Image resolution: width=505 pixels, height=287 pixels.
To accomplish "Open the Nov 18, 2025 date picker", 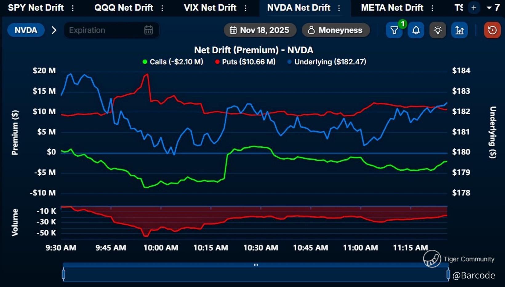I will [260, 30].
